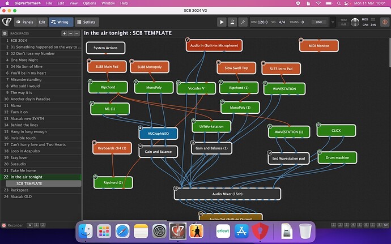This screenshot has width=391, height=244.
Task: Toggle recorder IN channel box
Action: pyautogui.click(x=30, y=225)
